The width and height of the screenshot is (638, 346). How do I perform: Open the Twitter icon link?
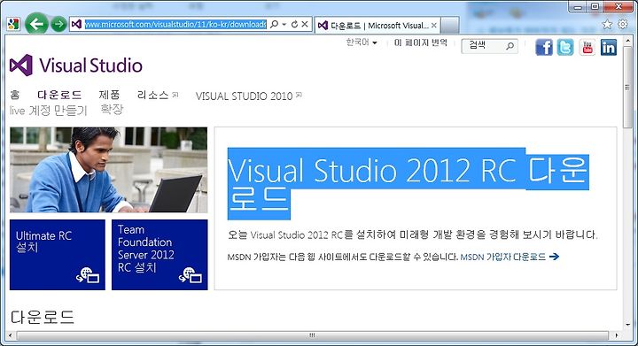tap(565, 47)
